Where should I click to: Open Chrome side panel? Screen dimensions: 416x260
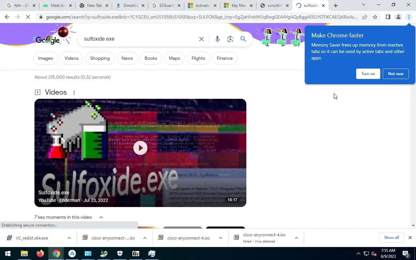[x=388, y=17]
